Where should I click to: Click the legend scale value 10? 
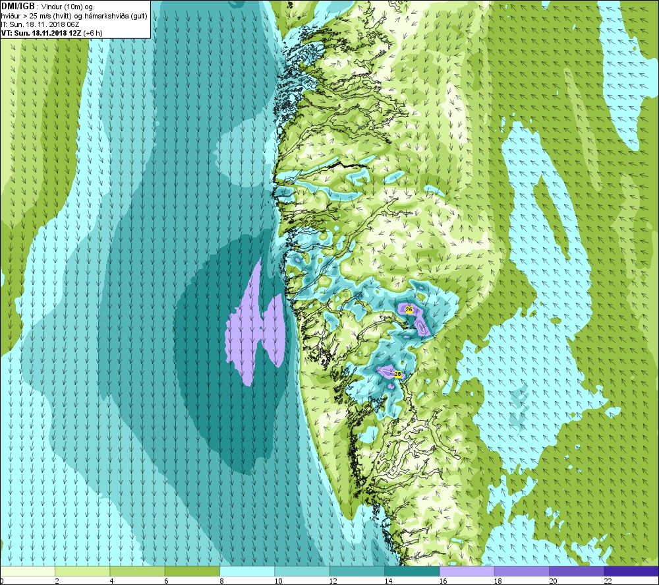(278, 581)
